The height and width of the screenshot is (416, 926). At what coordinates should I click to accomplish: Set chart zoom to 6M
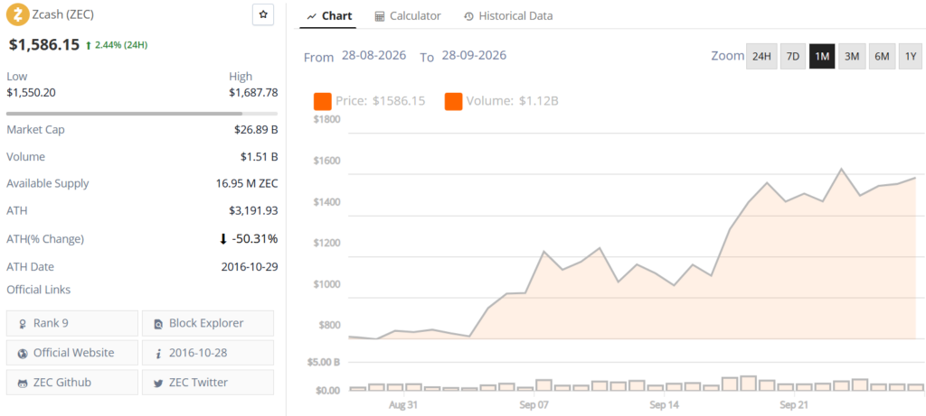tap(882, 57)
